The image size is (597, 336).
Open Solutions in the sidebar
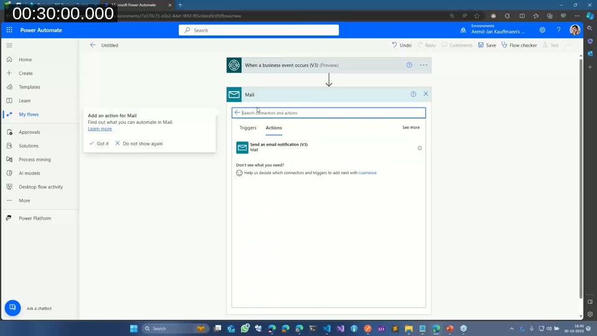pyautogui.click(x=29, y=146)
